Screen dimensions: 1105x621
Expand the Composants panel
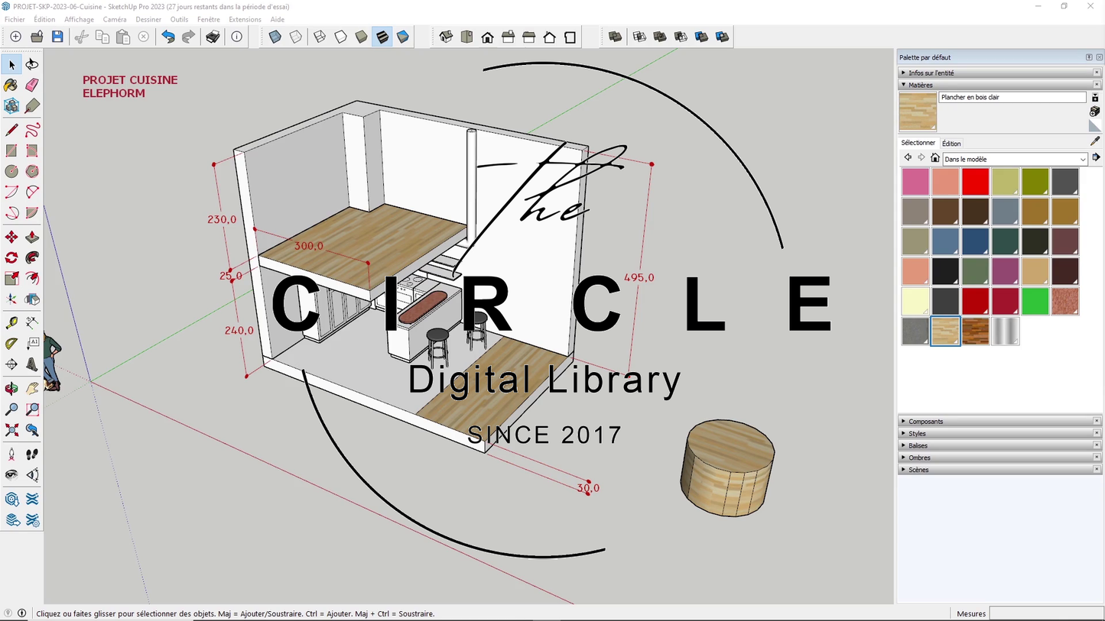tap(925, 422)
